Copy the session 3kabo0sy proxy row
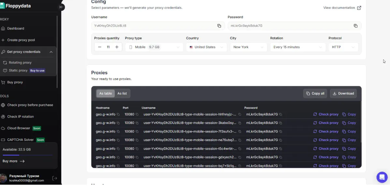Viewport: 390px width, 186px height. point(349,123)
